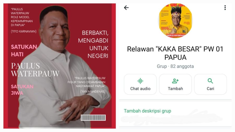235x132 pixels.
Task: Open the three-dot overflow menu
Action: (x=225, y=8)
